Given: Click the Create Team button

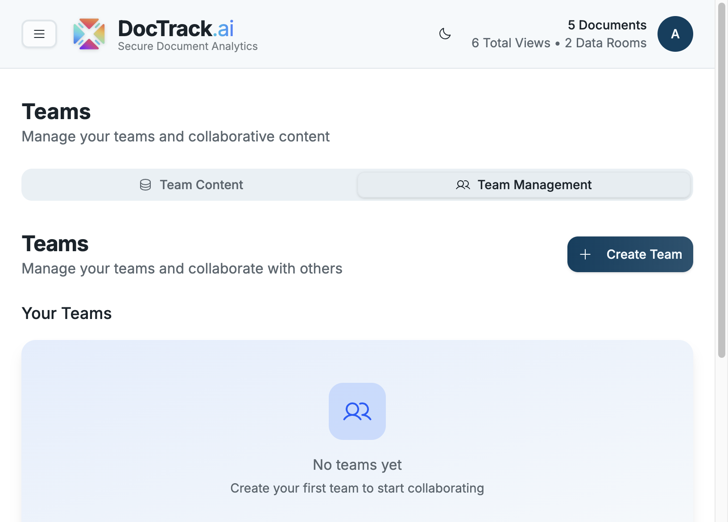Looking at the screenshot, I should pos(630,254).
